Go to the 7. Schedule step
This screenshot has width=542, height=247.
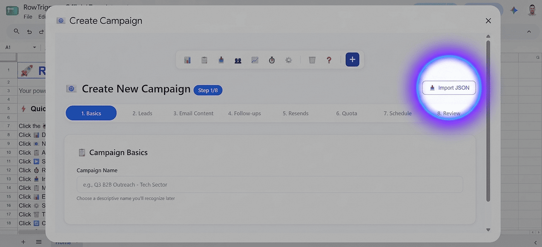398,113
